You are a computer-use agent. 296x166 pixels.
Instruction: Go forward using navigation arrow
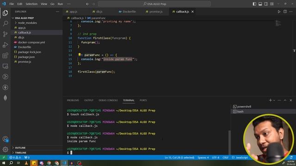[93, 4]
